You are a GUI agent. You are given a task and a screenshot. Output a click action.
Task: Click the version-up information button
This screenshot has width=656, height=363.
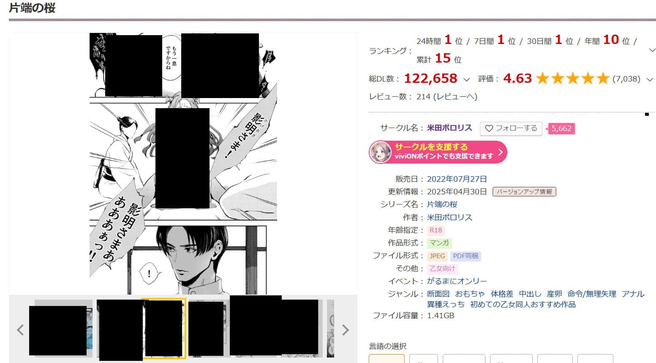point(524,192)
